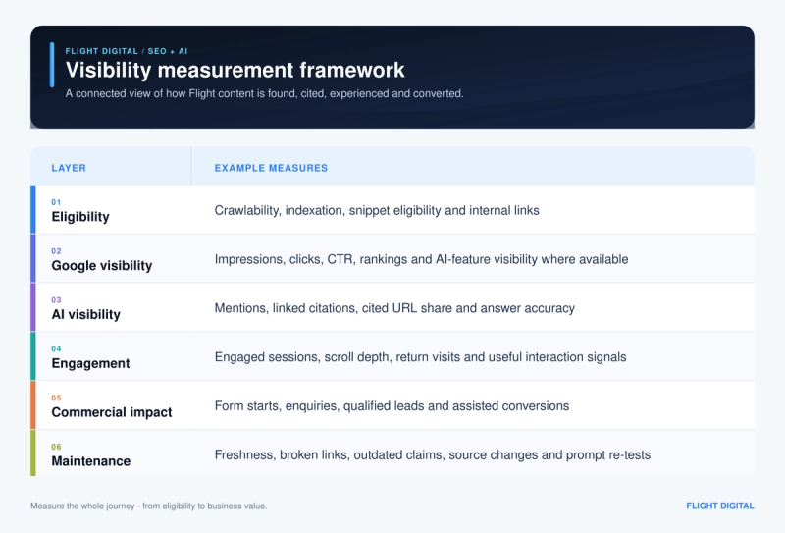This screenshot has width=785, height=533.
Task: Select the 'Google visibility' layer name
Action: pyautogui.click(x=102, y=265)
